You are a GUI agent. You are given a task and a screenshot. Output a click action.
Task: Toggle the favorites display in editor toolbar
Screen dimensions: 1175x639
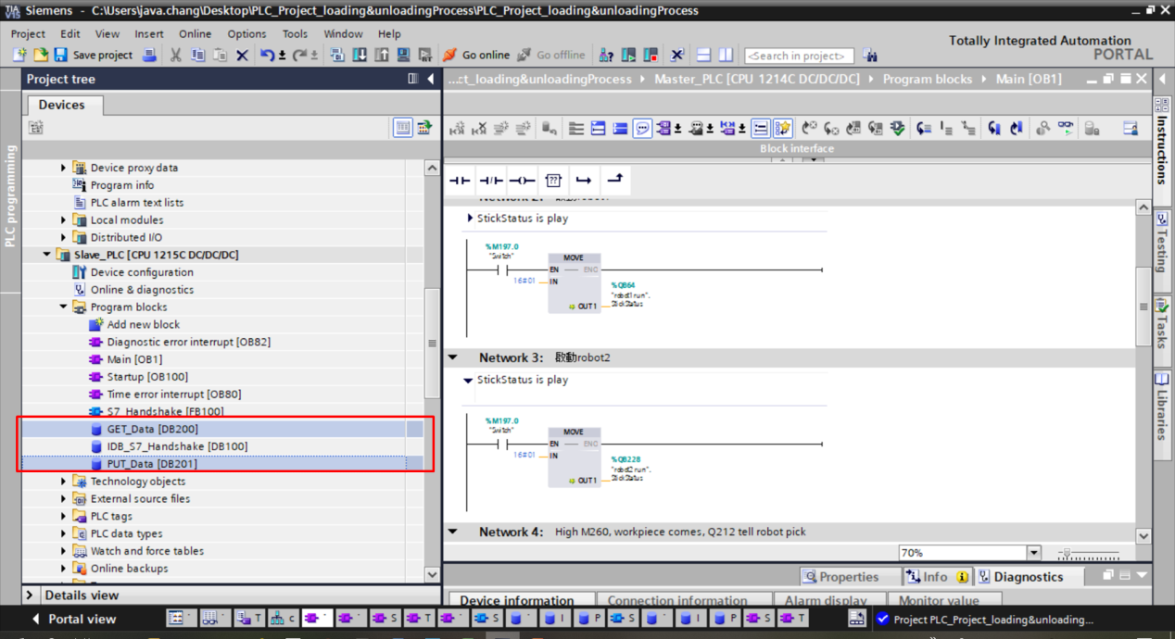(783, 129)
